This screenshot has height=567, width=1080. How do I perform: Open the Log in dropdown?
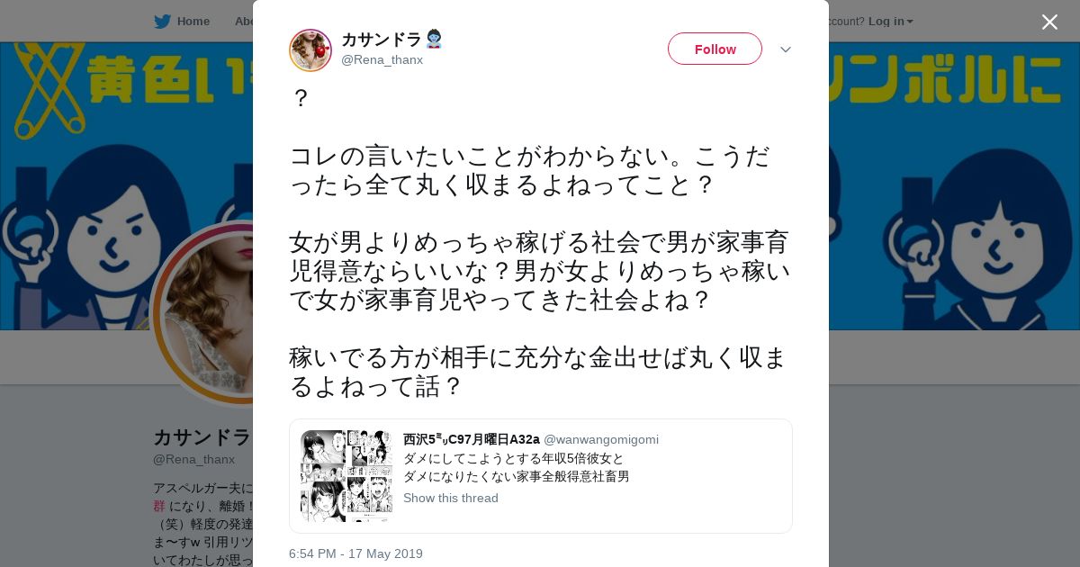tap(891, 22)
